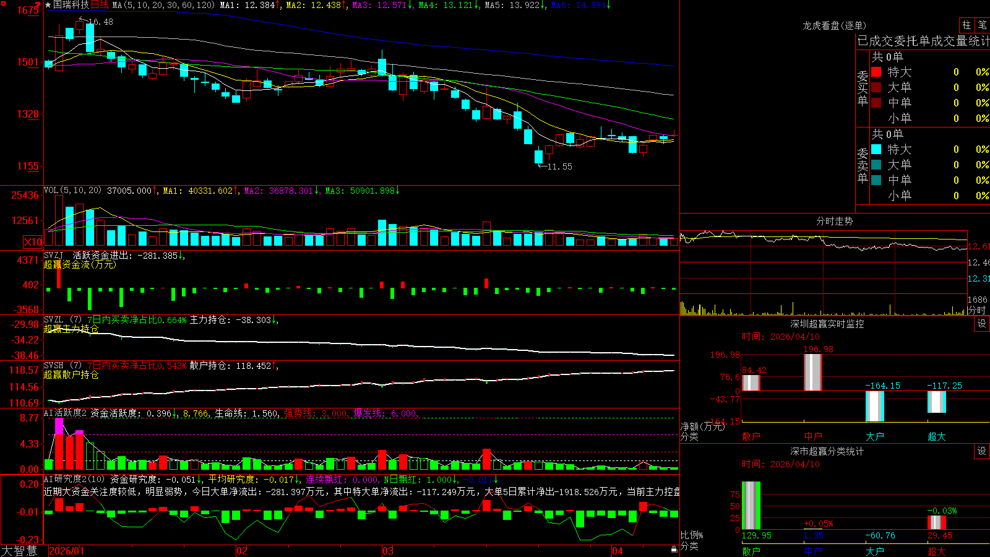Click the dark red 中单 swatch under 委买单
990x557 pixels.
coord(876,103)
